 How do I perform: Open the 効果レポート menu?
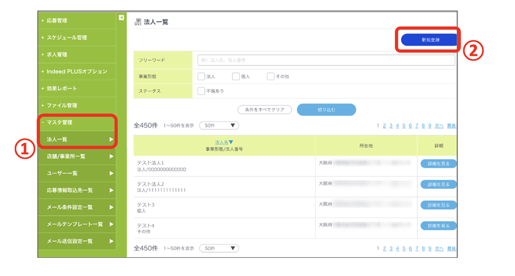61,89
